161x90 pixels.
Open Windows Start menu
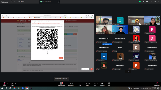pyautogui.click(x=2, y=88)
